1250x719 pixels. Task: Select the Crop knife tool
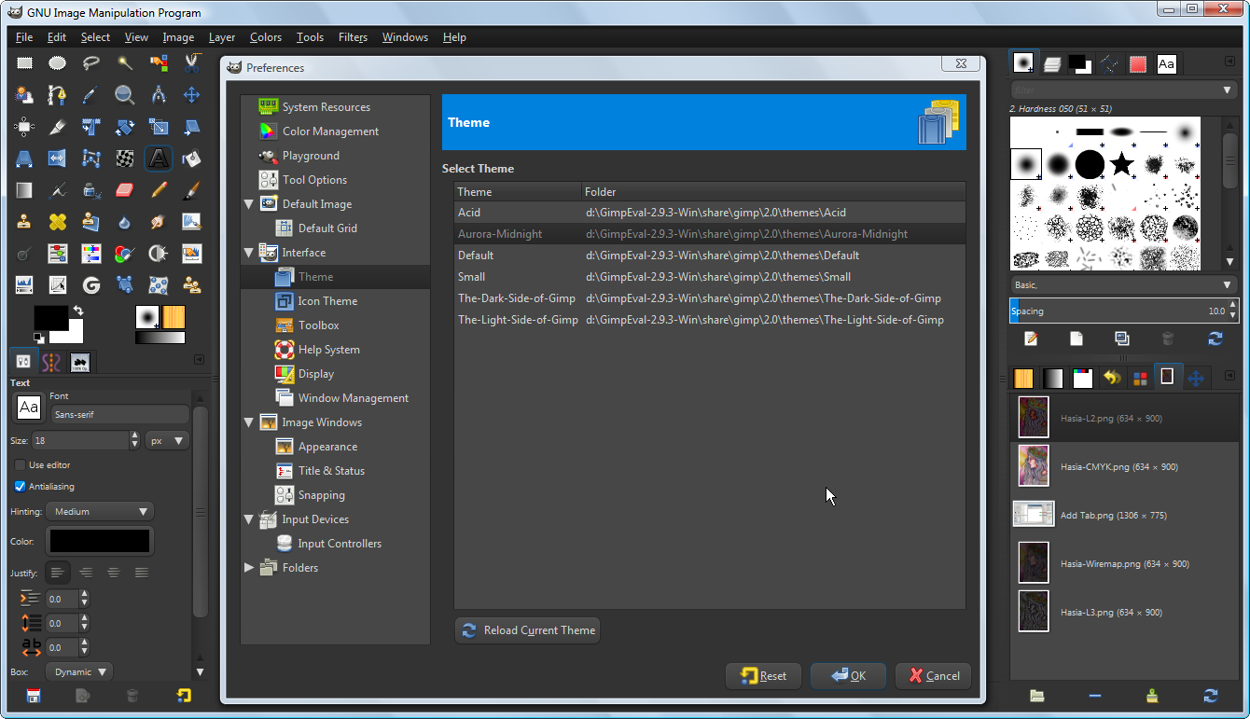tap(58, 127)
